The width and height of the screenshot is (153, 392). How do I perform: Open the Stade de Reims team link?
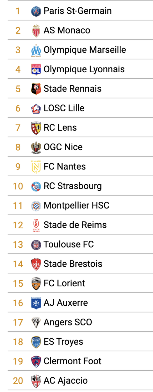pyautogui.click(x=75, y=225)
